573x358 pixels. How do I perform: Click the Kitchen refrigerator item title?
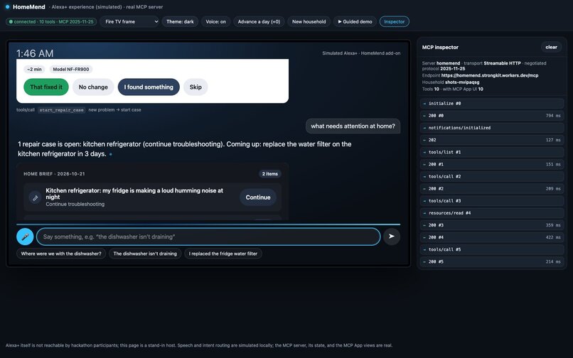[x=134, y=194]
